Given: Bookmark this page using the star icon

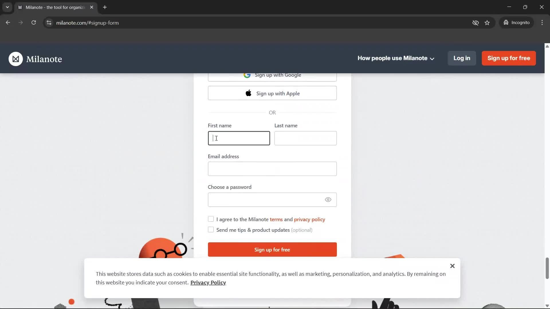Looking at the screenshot, I should [x=487, y=23].
